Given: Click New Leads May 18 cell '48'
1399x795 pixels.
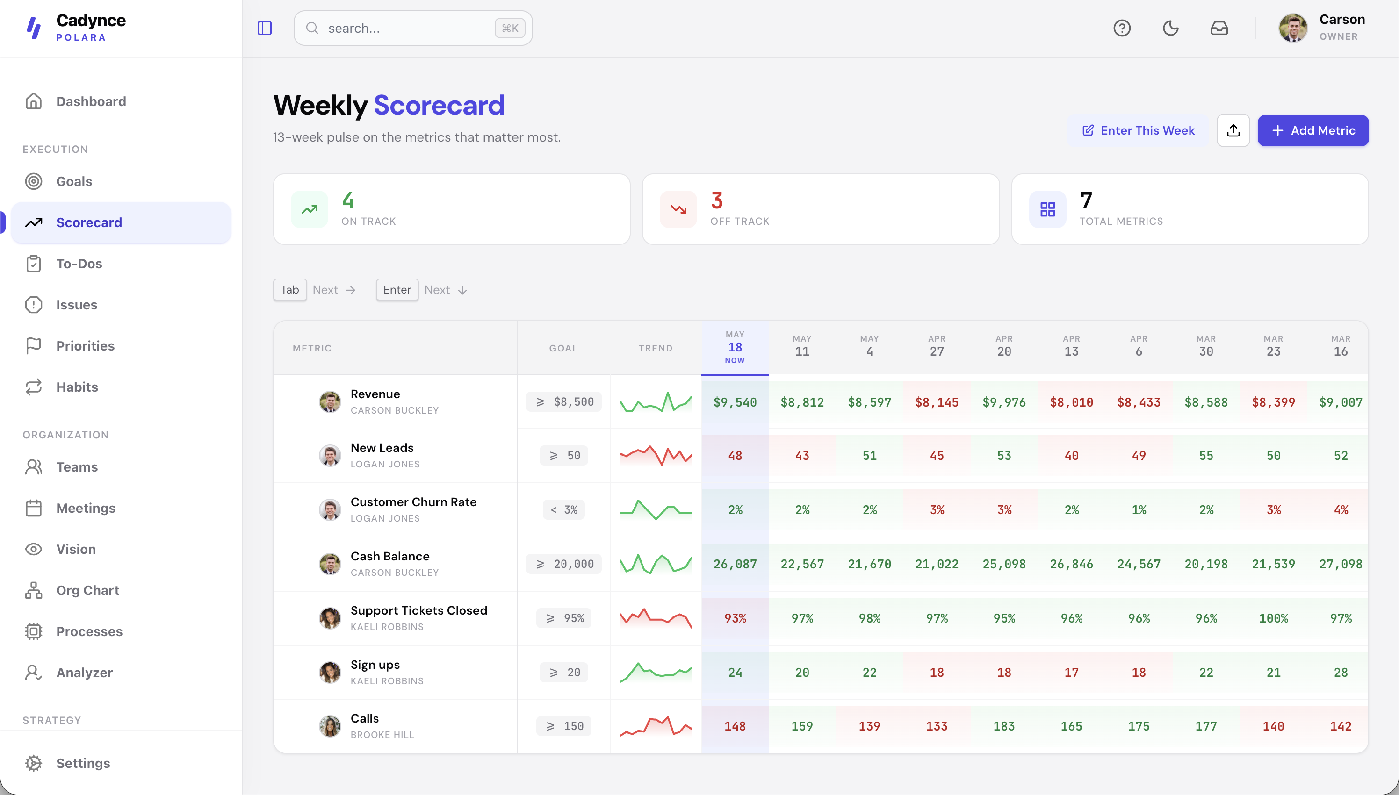Looking at the screenshot, I should point(735,455).
